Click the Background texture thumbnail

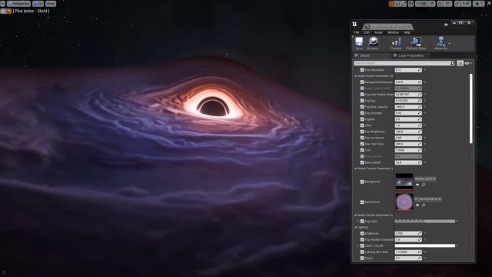click(x=404, y=182)
